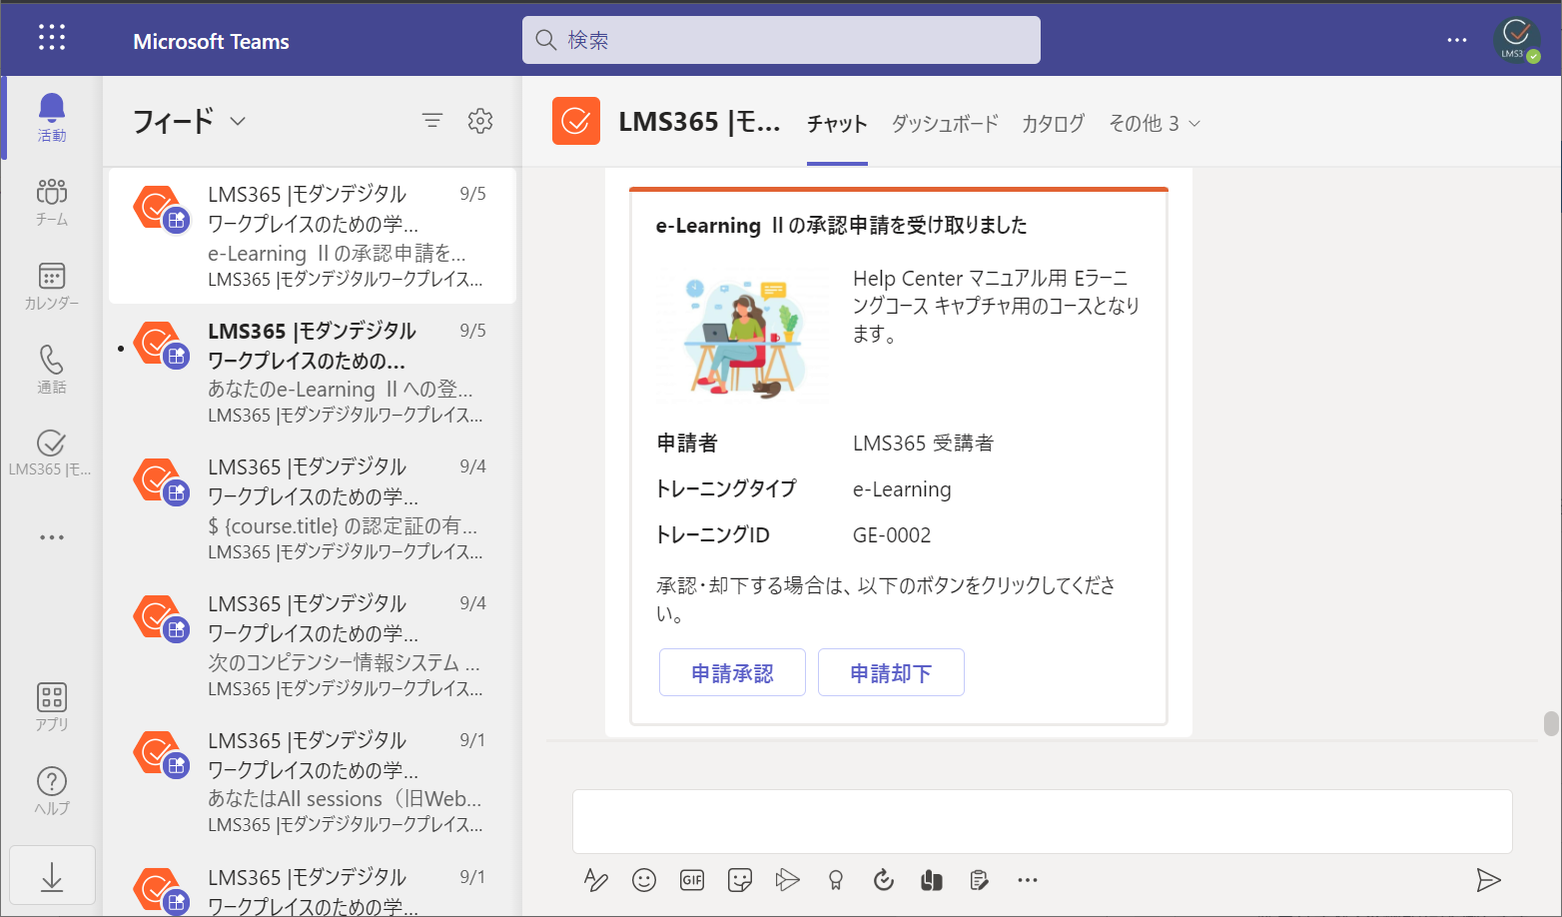Screen dimensions: 1562x917
Task: Click the Updates loop icon in compose toolbar
Action: pyautogui.click(x=884, y=880)
